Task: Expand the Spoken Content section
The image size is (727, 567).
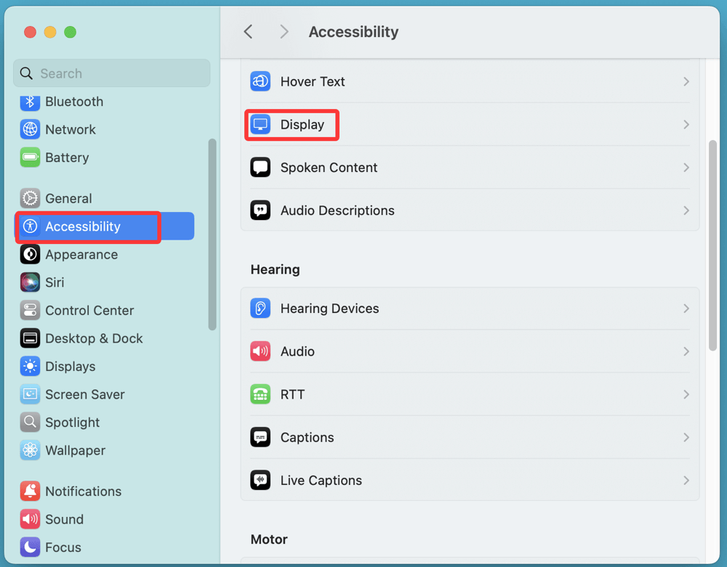Action: point(686,168)
